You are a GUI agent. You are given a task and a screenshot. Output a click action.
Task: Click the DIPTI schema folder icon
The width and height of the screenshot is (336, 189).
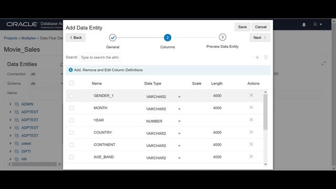[x=17, y=151]
